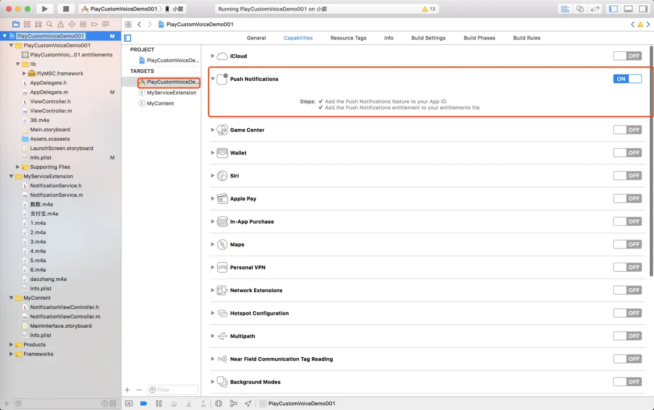Open the Debug navigator
Viewport: 654px width, 410px height.
(83, 24)
